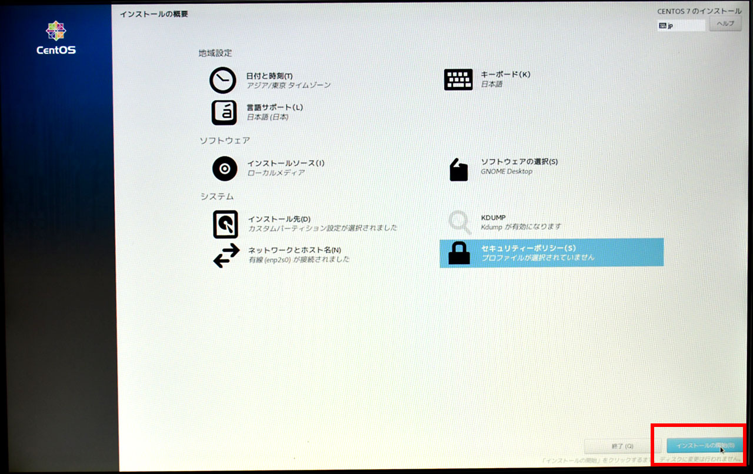The height and width of the screenshot is (474, 753).
Task: Open キーボード(K) settings
Action: point(505,74)
